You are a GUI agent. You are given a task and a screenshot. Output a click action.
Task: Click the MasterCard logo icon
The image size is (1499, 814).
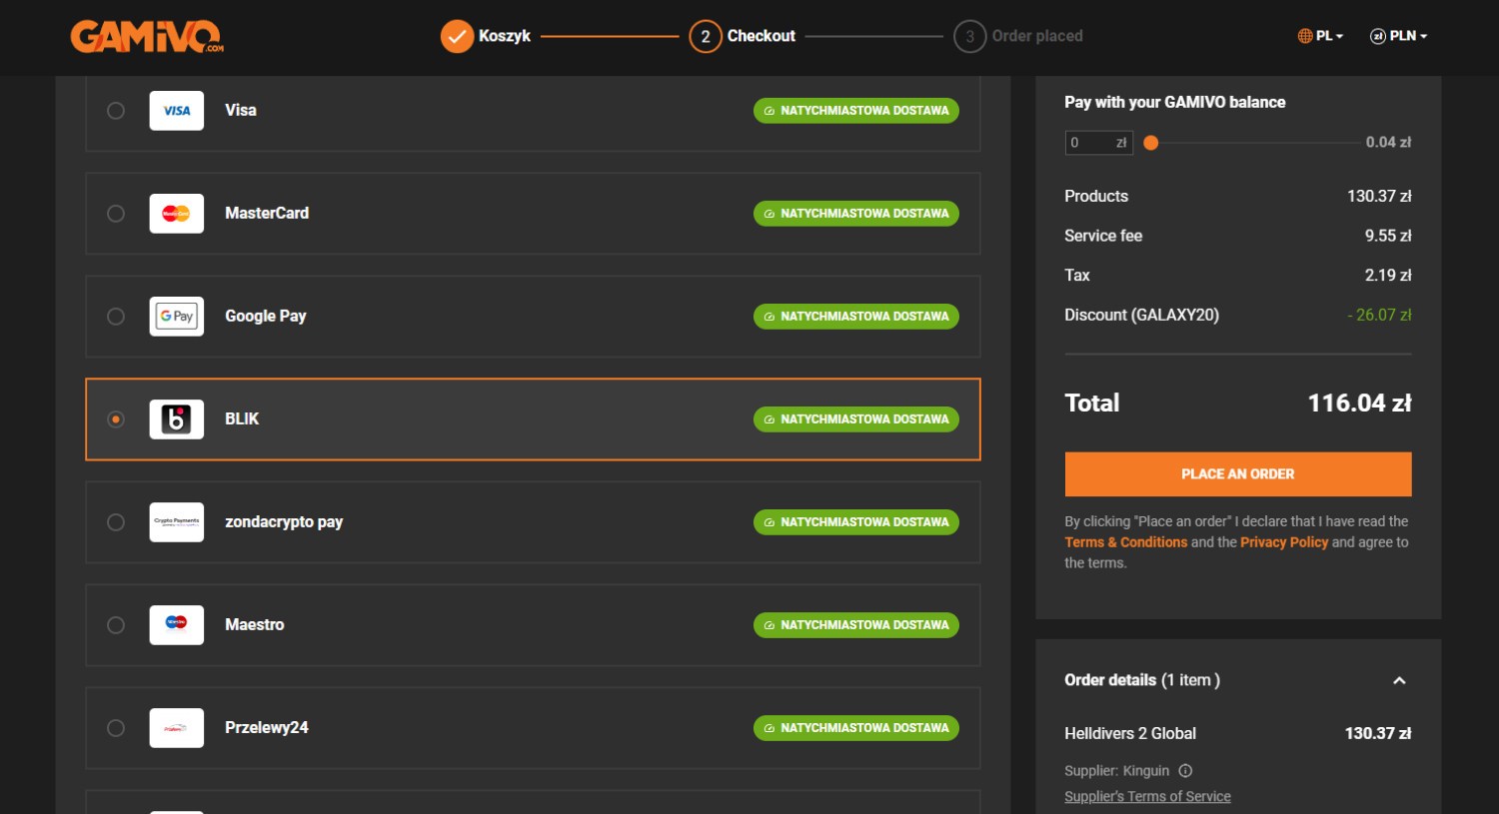(x=177, y=214)
